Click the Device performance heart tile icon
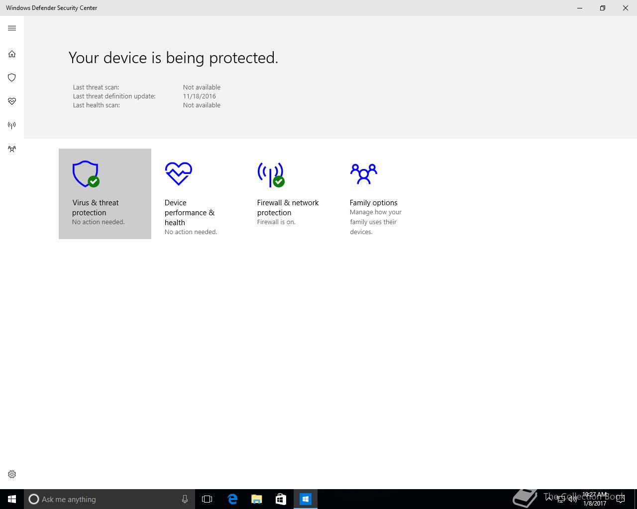 [x=178, y=173]
